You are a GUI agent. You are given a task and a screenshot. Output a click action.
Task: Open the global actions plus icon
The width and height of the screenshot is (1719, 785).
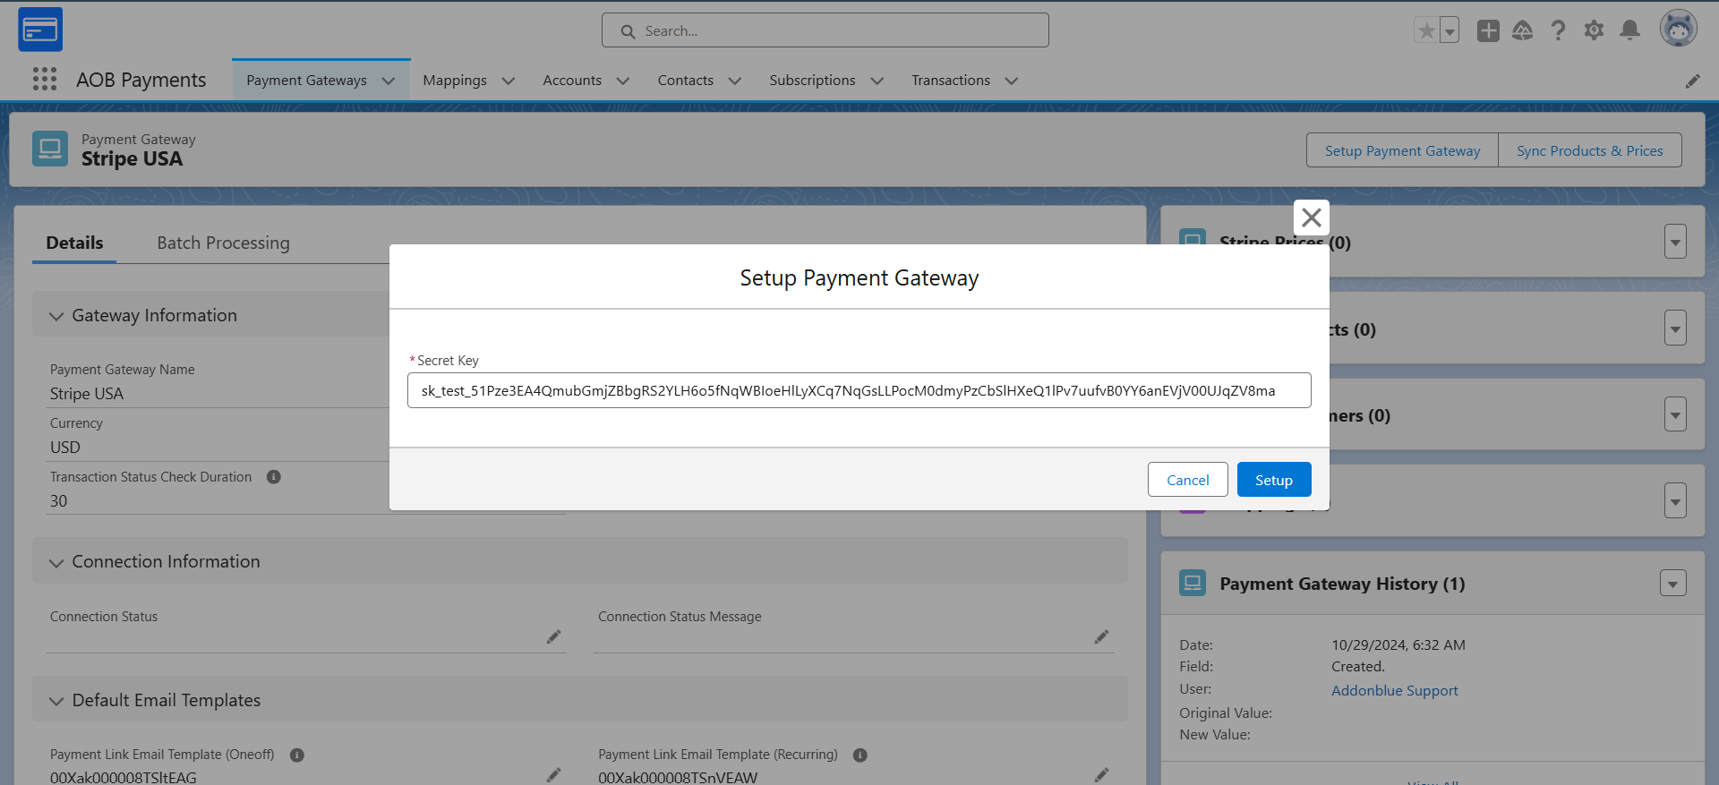point(1488,30)
